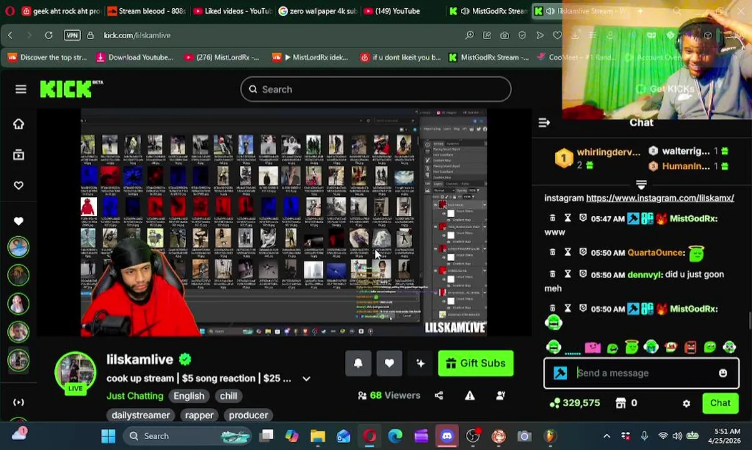Open File Explorer from the taskbar

pyautogui.click(x=318, y=436)
